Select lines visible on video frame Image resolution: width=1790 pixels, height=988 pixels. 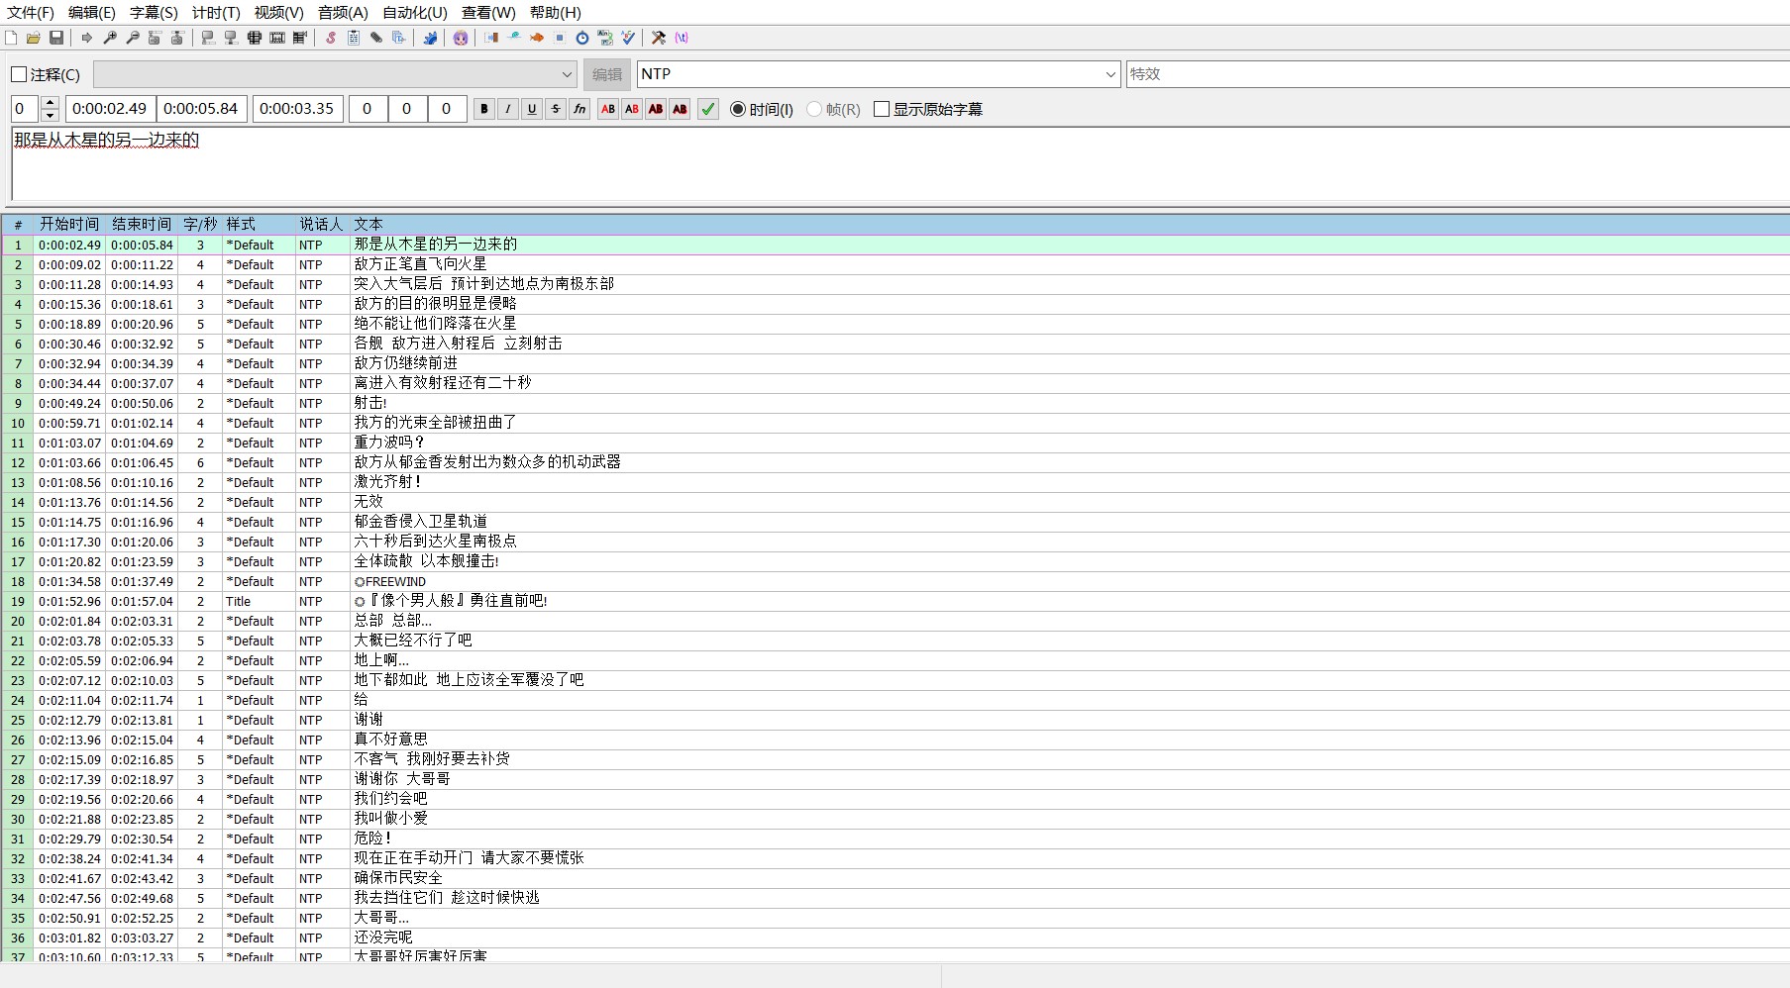point(254,38)
